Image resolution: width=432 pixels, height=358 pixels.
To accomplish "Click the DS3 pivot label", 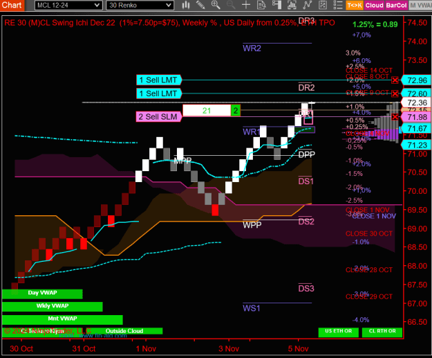I will (306, 289).
